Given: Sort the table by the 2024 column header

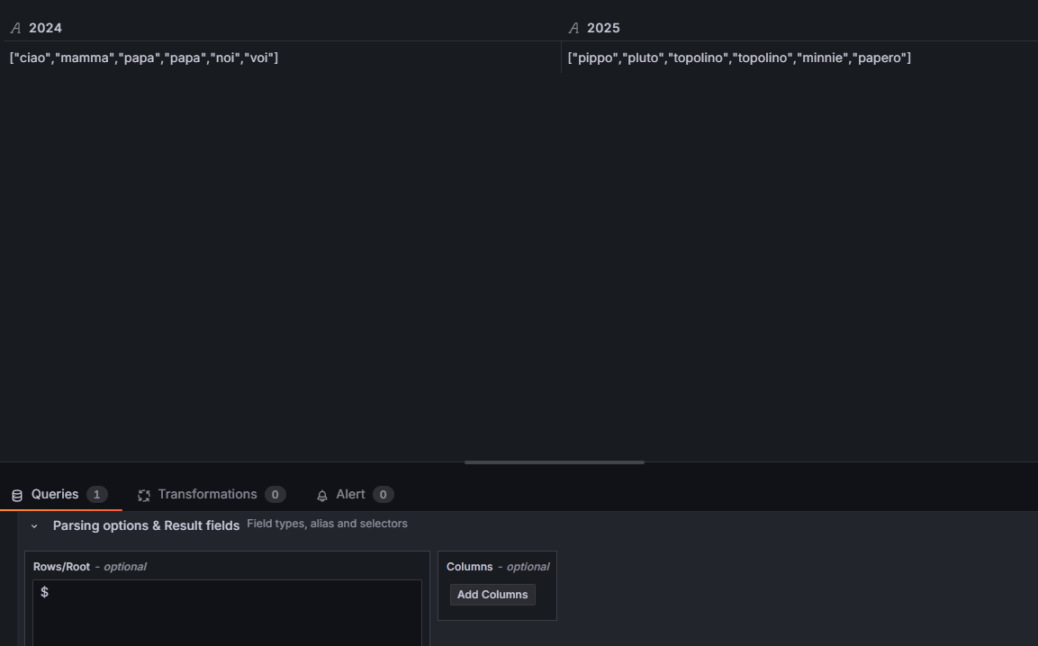Looking at the screenshot, I should pos(46,28).
